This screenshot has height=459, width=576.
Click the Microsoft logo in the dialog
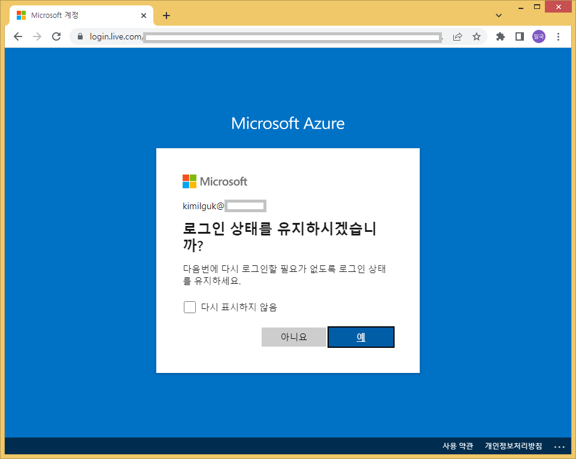215,182
